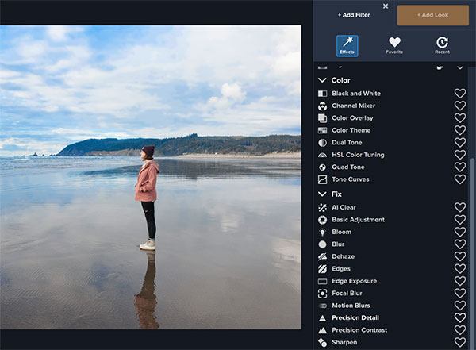Open the Channel Mixer effect icon
Screen dimensions: 476x350
coord(323,106)
